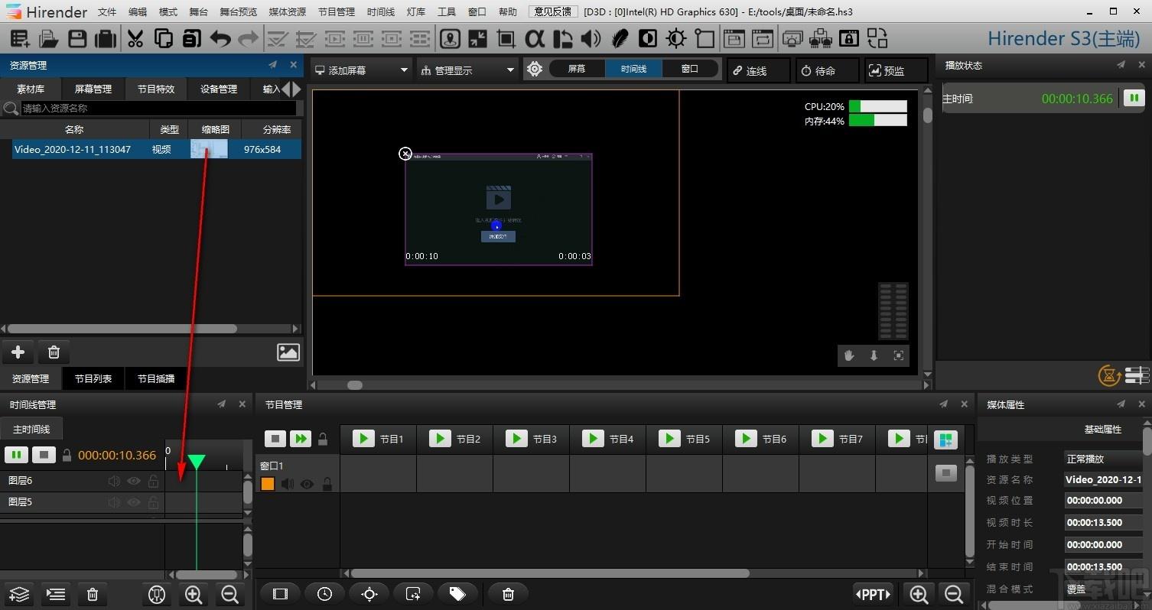Toggle visibility eye of 图层5
Image resolution: width=1152 pixels, height=610 pixels.
[134, 502]
